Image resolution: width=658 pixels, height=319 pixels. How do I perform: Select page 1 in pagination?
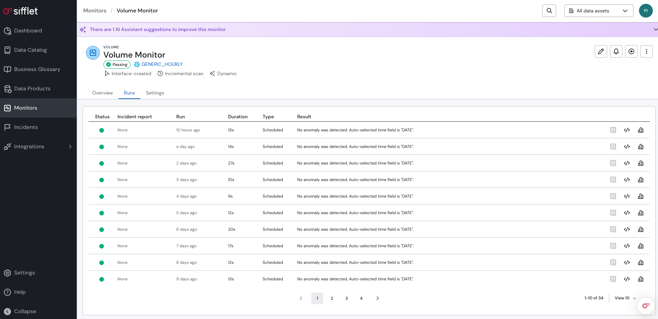(317, 298)
